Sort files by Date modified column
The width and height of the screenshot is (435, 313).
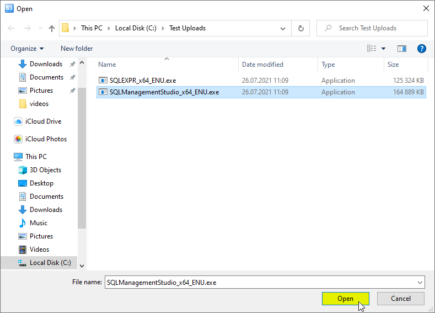[262, 65]
